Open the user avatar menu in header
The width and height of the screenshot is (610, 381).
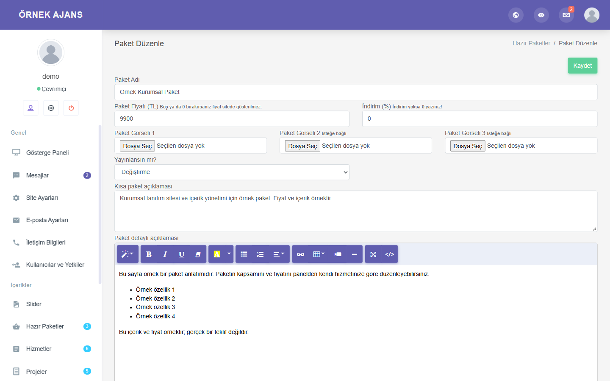(592, 15)
